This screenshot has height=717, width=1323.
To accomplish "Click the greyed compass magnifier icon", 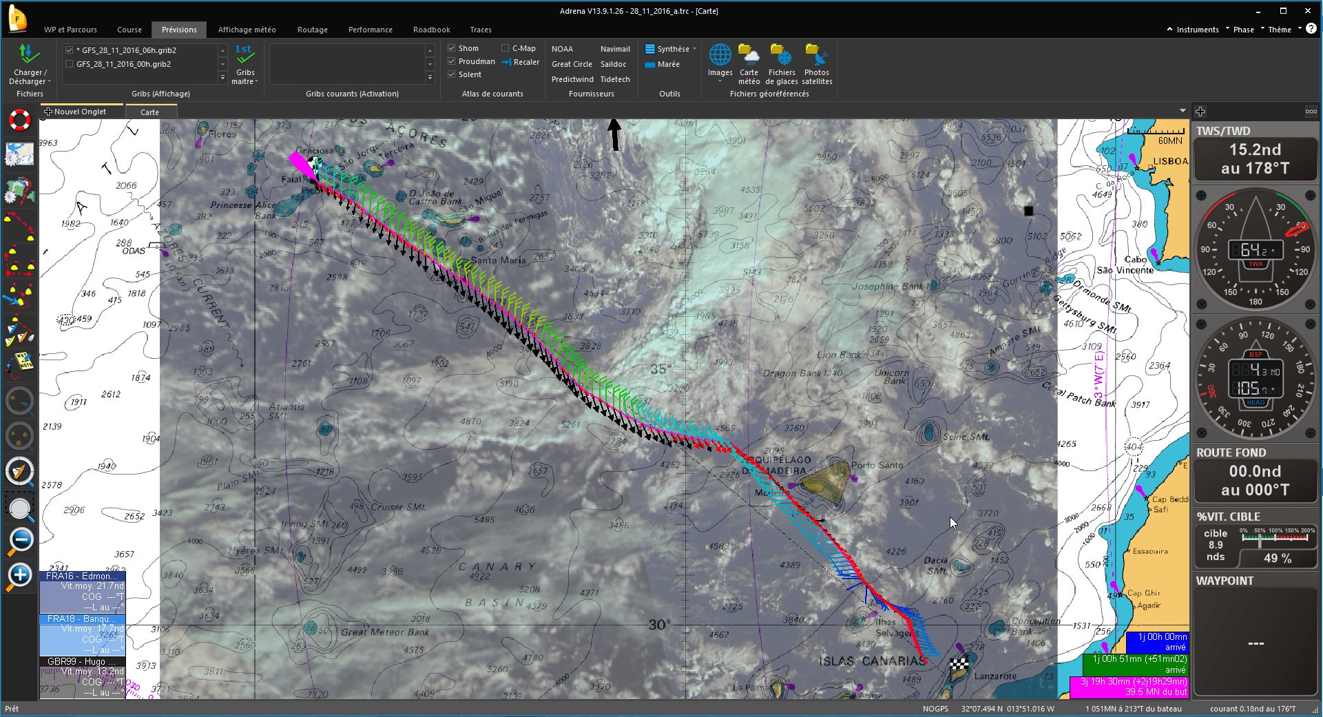I will tap(20, 401).
